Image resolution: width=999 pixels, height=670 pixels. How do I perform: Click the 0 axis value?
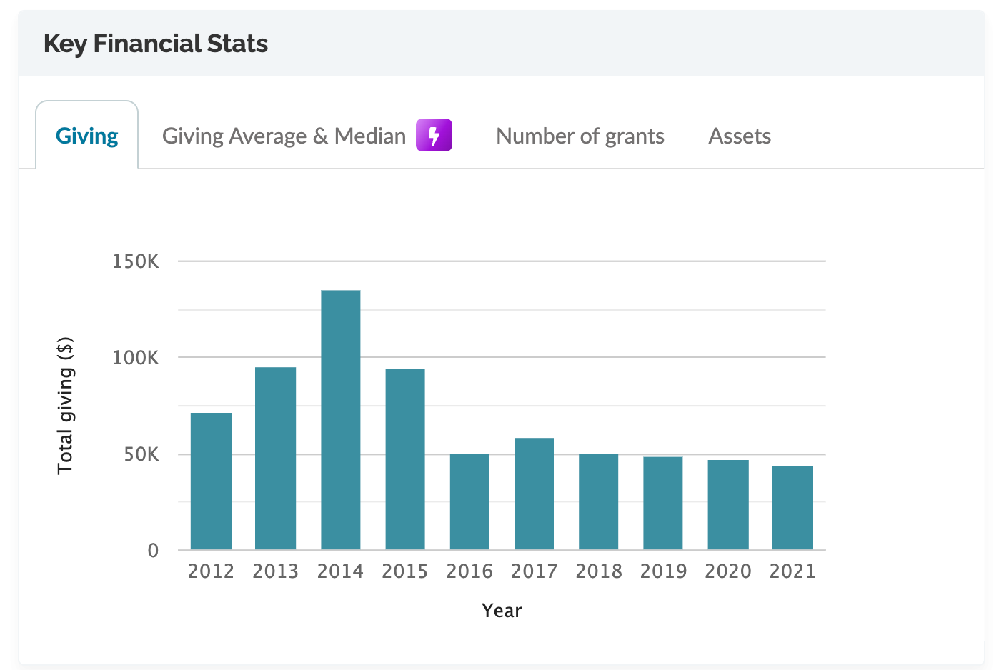coord(153,551)
